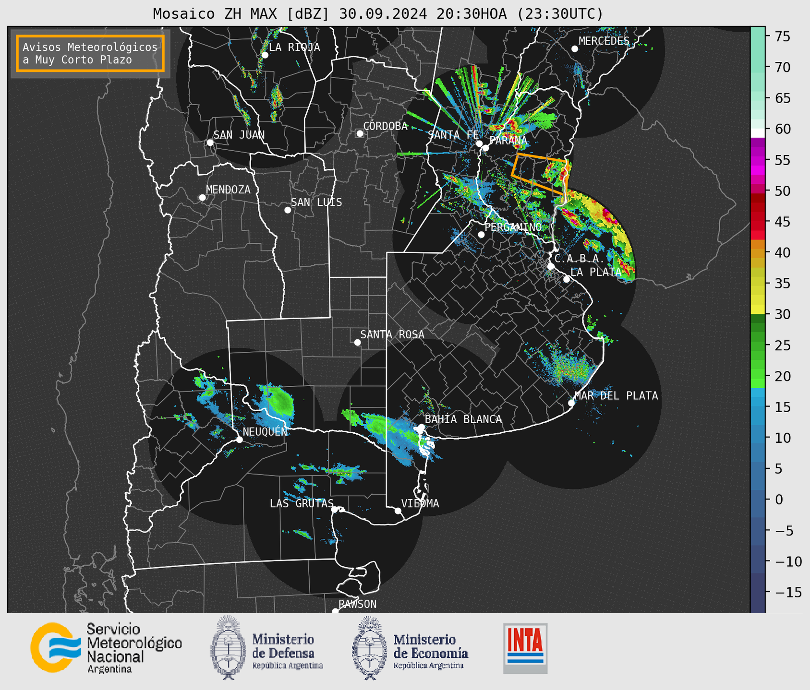Click the orange warning polygon east of Paraná
This screenshot has height=690, width=810.
540,173
